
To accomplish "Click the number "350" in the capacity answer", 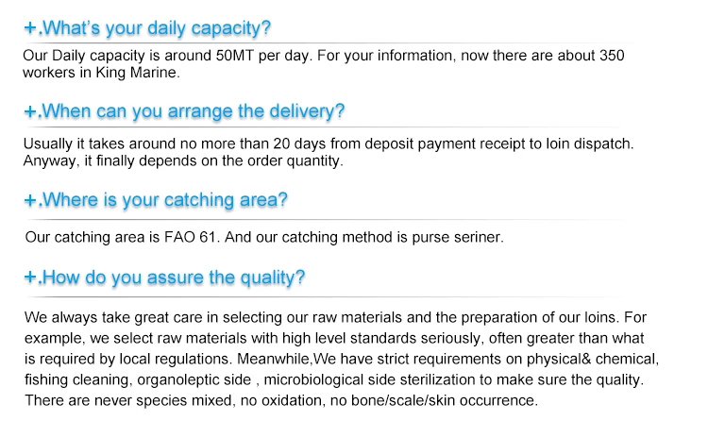I will [x=612, y=56].
